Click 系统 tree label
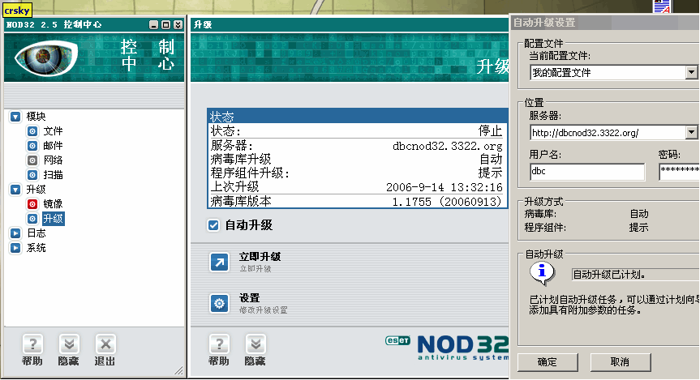This screenshot has height=380, width=700. click(x=37, y=248)
